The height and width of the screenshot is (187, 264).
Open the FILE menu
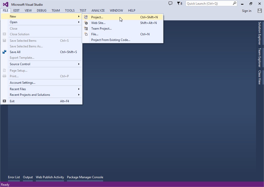coord(6,10)
